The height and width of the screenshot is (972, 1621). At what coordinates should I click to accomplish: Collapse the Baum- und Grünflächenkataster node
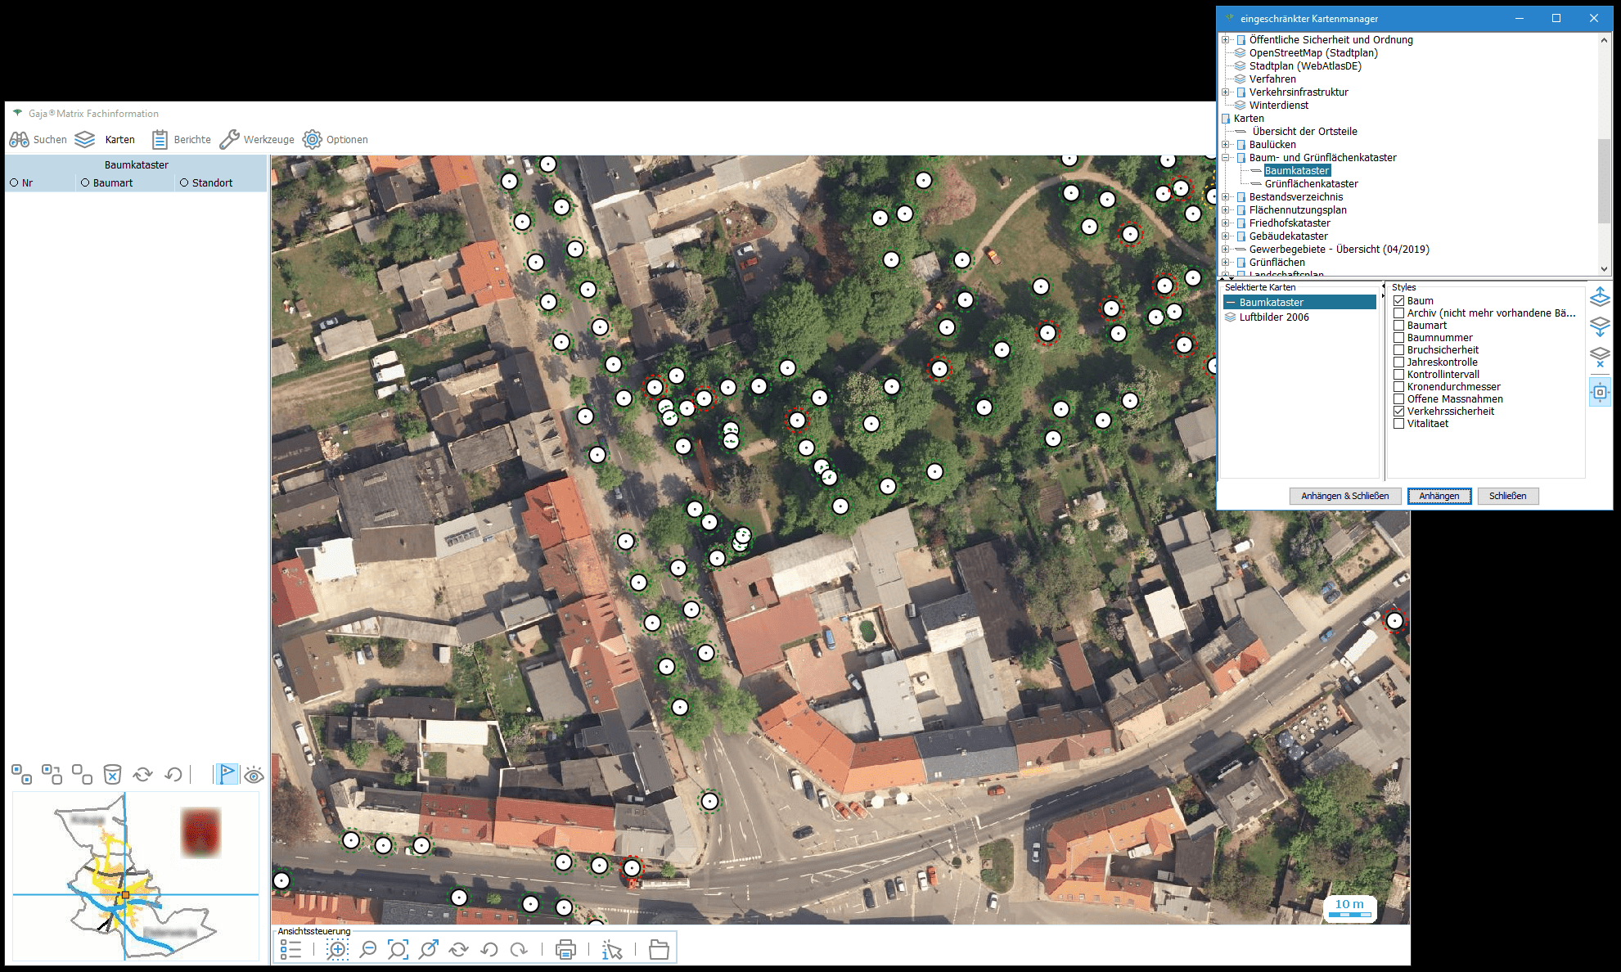coord(1226,158)
